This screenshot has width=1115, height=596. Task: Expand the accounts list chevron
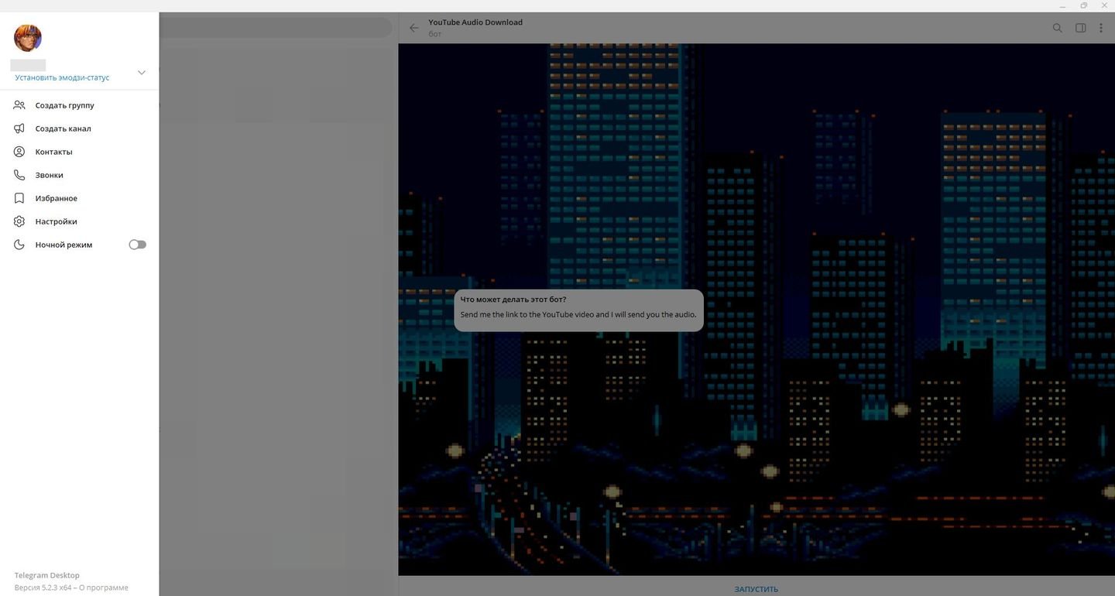141,73
